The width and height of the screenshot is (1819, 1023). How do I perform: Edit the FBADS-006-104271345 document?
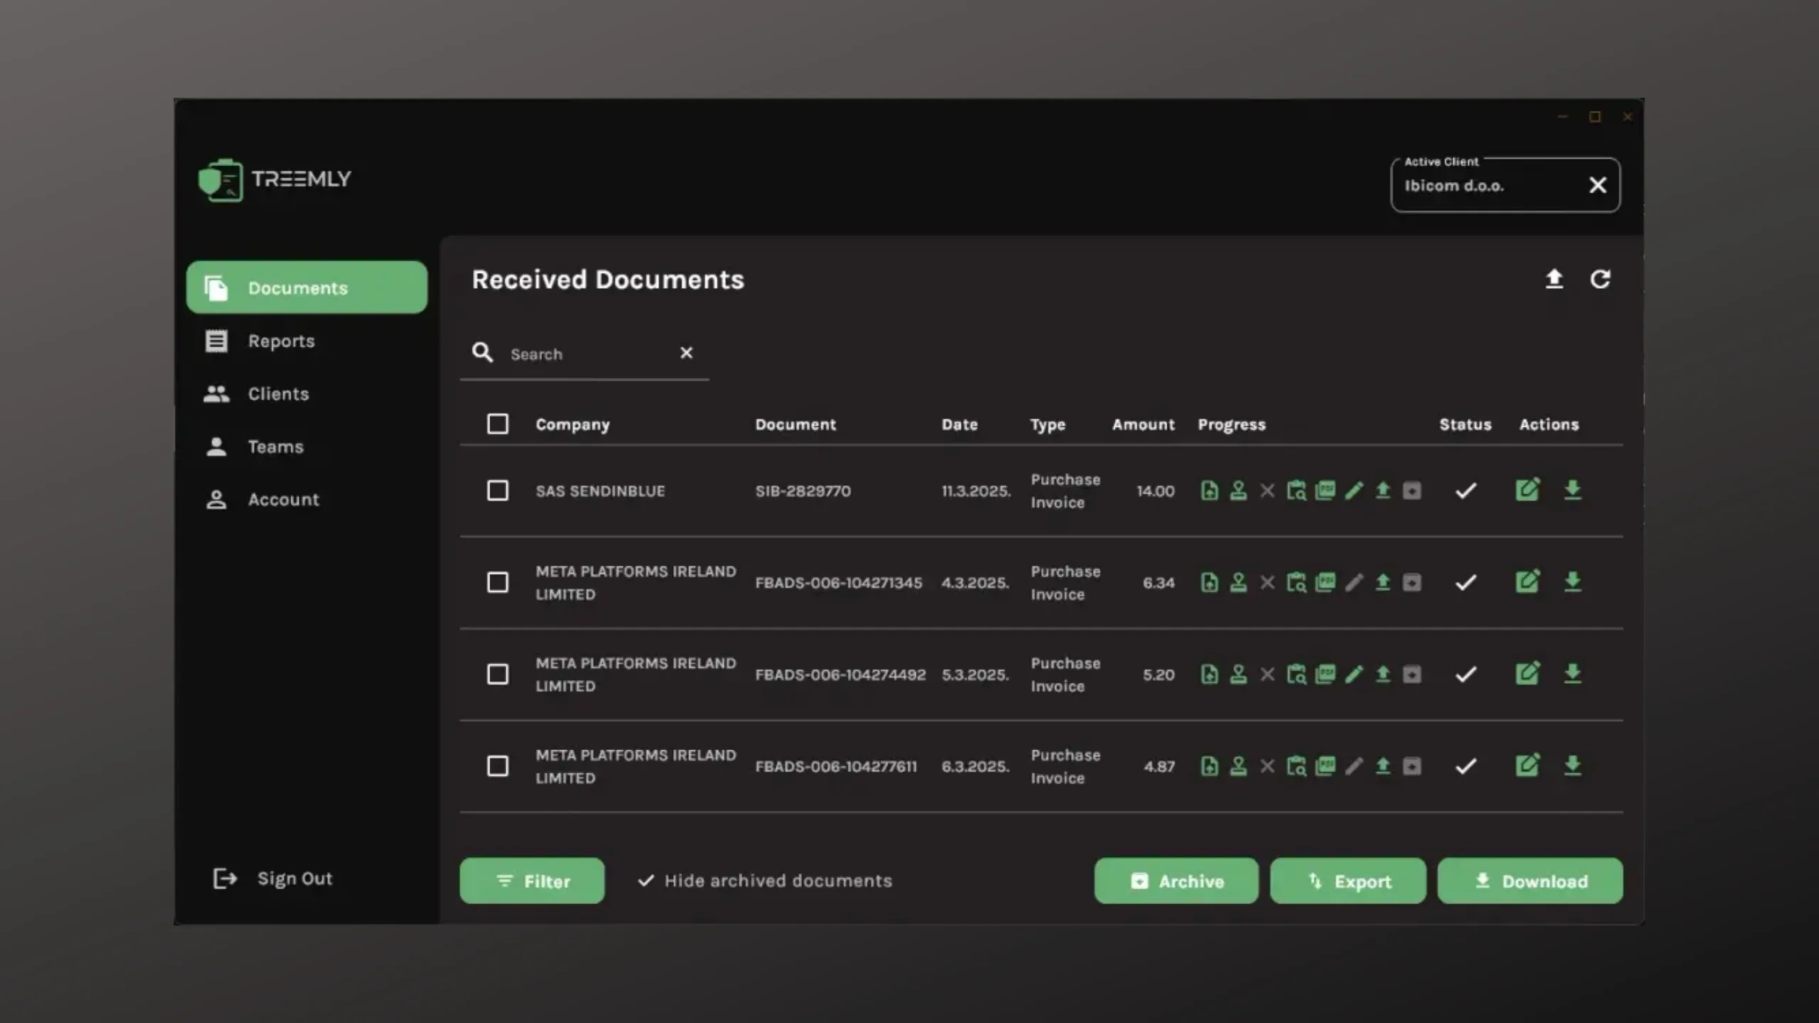pyautogui.click(x=1527, y=581)
